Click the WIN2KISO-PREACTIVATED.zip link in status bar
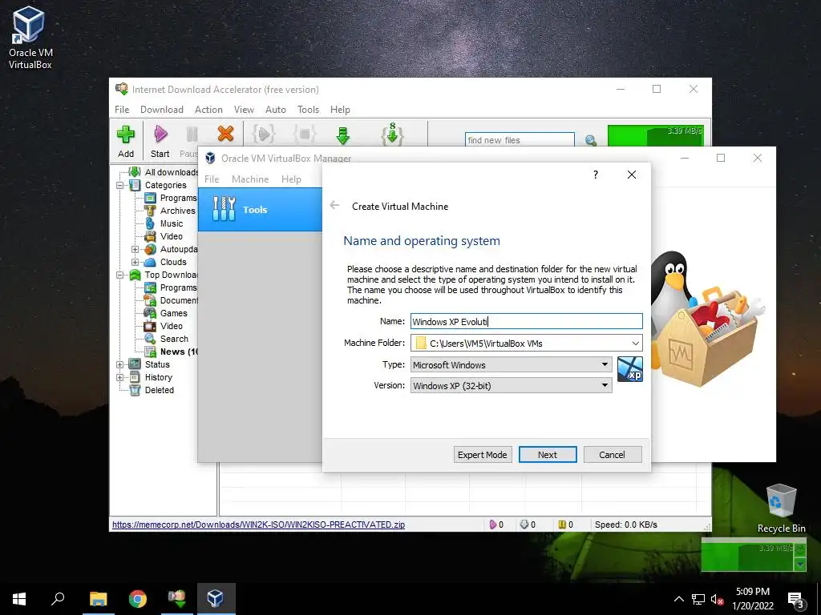The height and width of the screenshot is (615, 821). (x=258, y=525)
